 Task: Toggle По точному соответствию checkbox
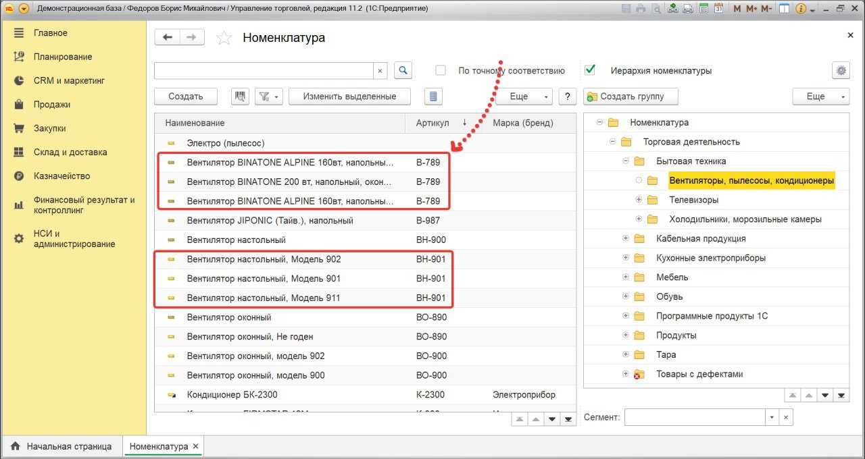tap(441, 70)
